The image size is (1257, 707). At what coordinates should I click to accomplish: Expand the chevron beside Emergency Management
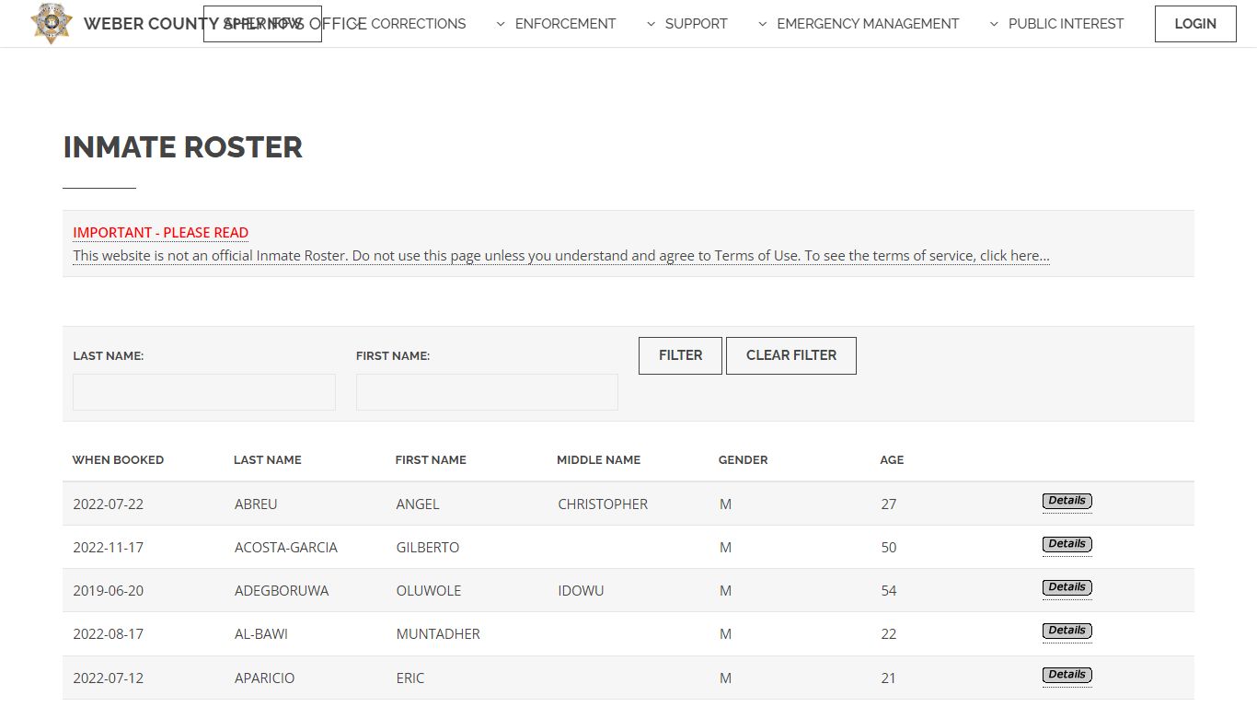763,24
